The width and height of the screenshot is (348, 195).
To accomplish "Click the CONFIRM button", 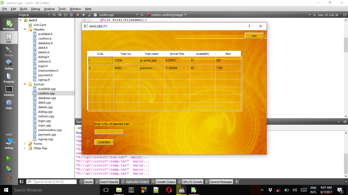I will (x=104, y=142).
